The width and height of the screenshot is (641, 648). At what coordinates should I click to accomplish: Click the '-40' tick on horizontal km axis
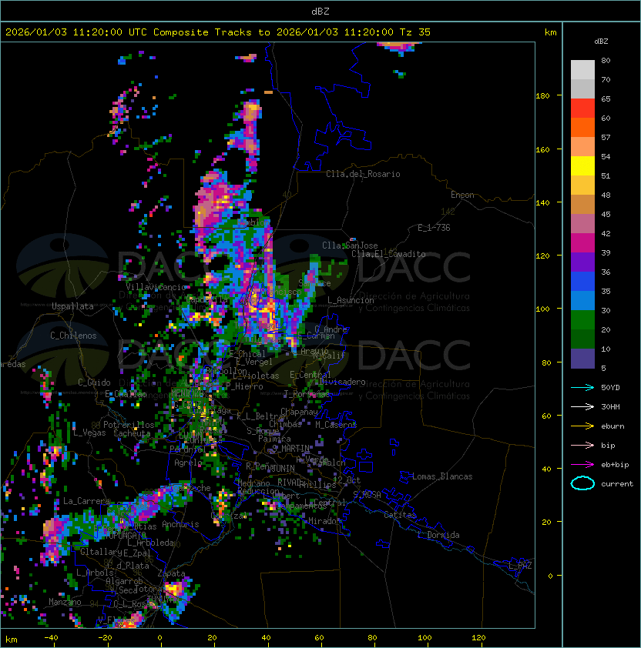pyautogui.click(x=51, y=638)
